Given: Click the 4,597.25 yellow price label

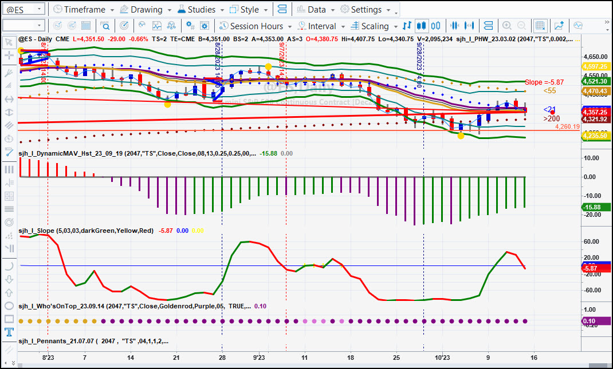Looking at the screenshot, I should click(x=596, y=66).
